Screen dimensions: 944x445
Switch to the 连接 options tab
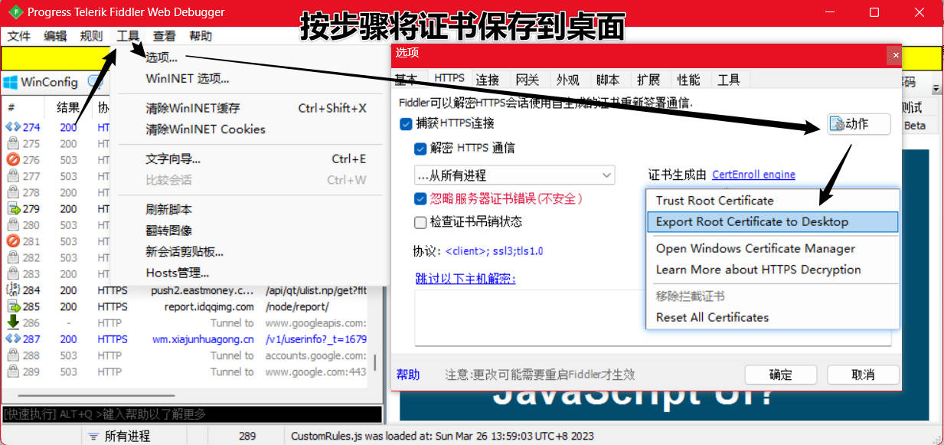[x=488, y=80]
